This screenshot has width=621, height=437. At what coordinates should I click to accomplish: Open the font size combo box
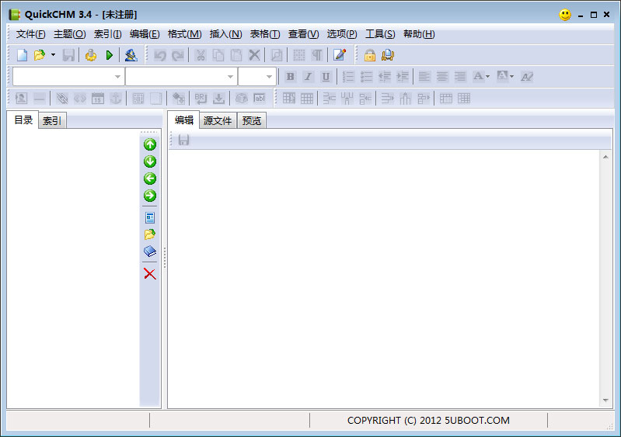click(257, 77)
